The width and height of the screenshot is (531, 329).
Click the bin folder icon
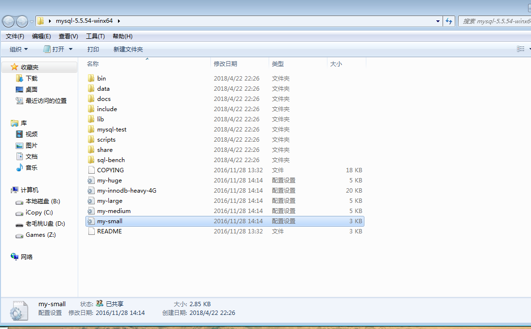tap(91, 79)
